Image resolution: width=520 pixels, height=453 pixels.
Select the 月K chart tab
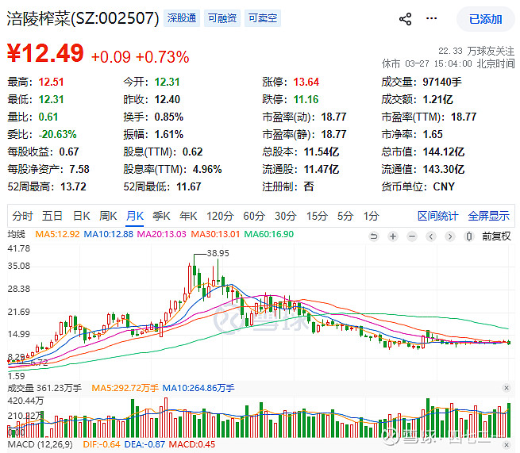135,216
